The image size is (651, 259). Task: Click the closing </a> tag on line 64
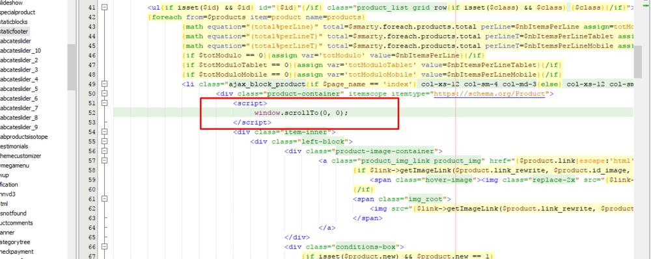[x=327, y=228]
